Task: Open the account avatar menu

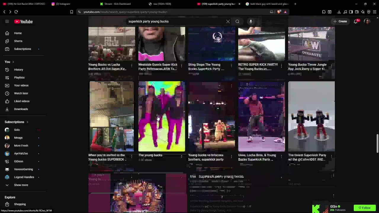Action: pyautogui.click(x=367, y=21)
